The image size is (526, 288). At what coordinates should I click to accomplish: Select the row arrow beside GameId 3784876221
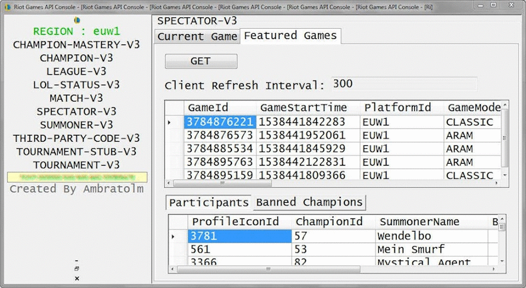(x=171, y=122)
